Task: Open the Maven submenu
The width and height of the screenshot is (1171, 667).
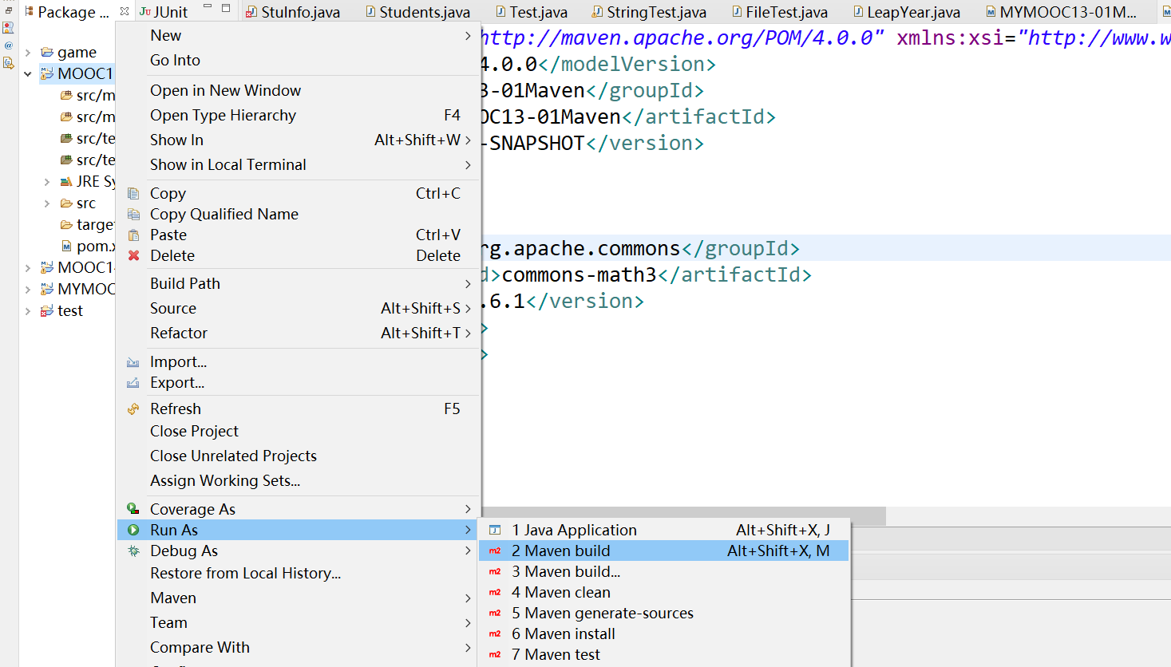Action: pyautogui.click(x=299, y=598)
